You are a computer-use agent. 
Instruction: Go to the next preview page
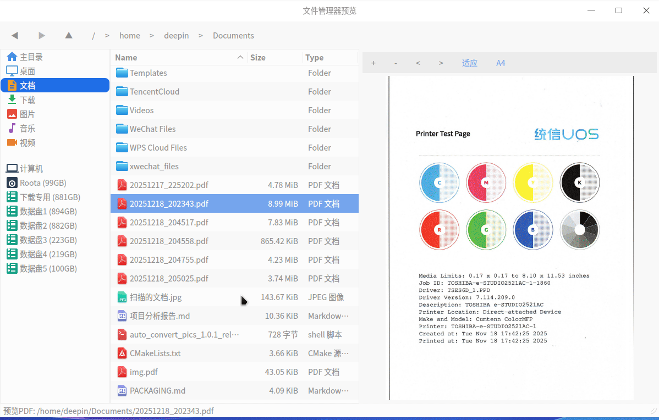click(441, 63)
